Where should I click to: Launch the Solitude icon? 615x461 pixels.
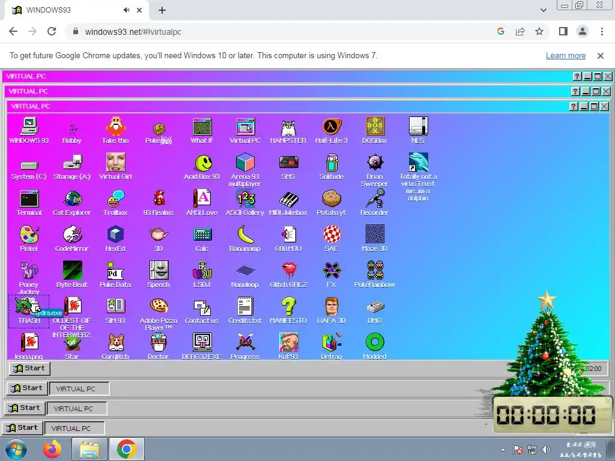tap(332, 167)
